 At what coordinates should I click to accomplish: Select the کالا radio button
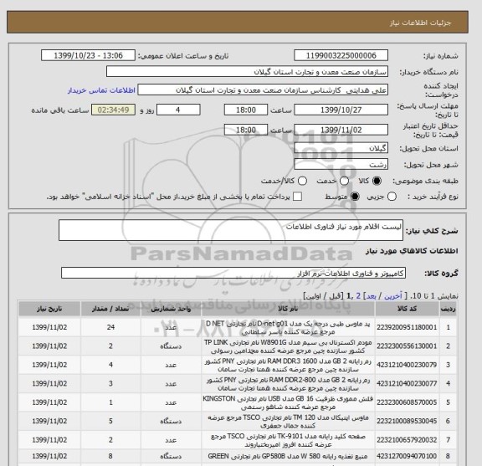377,181
